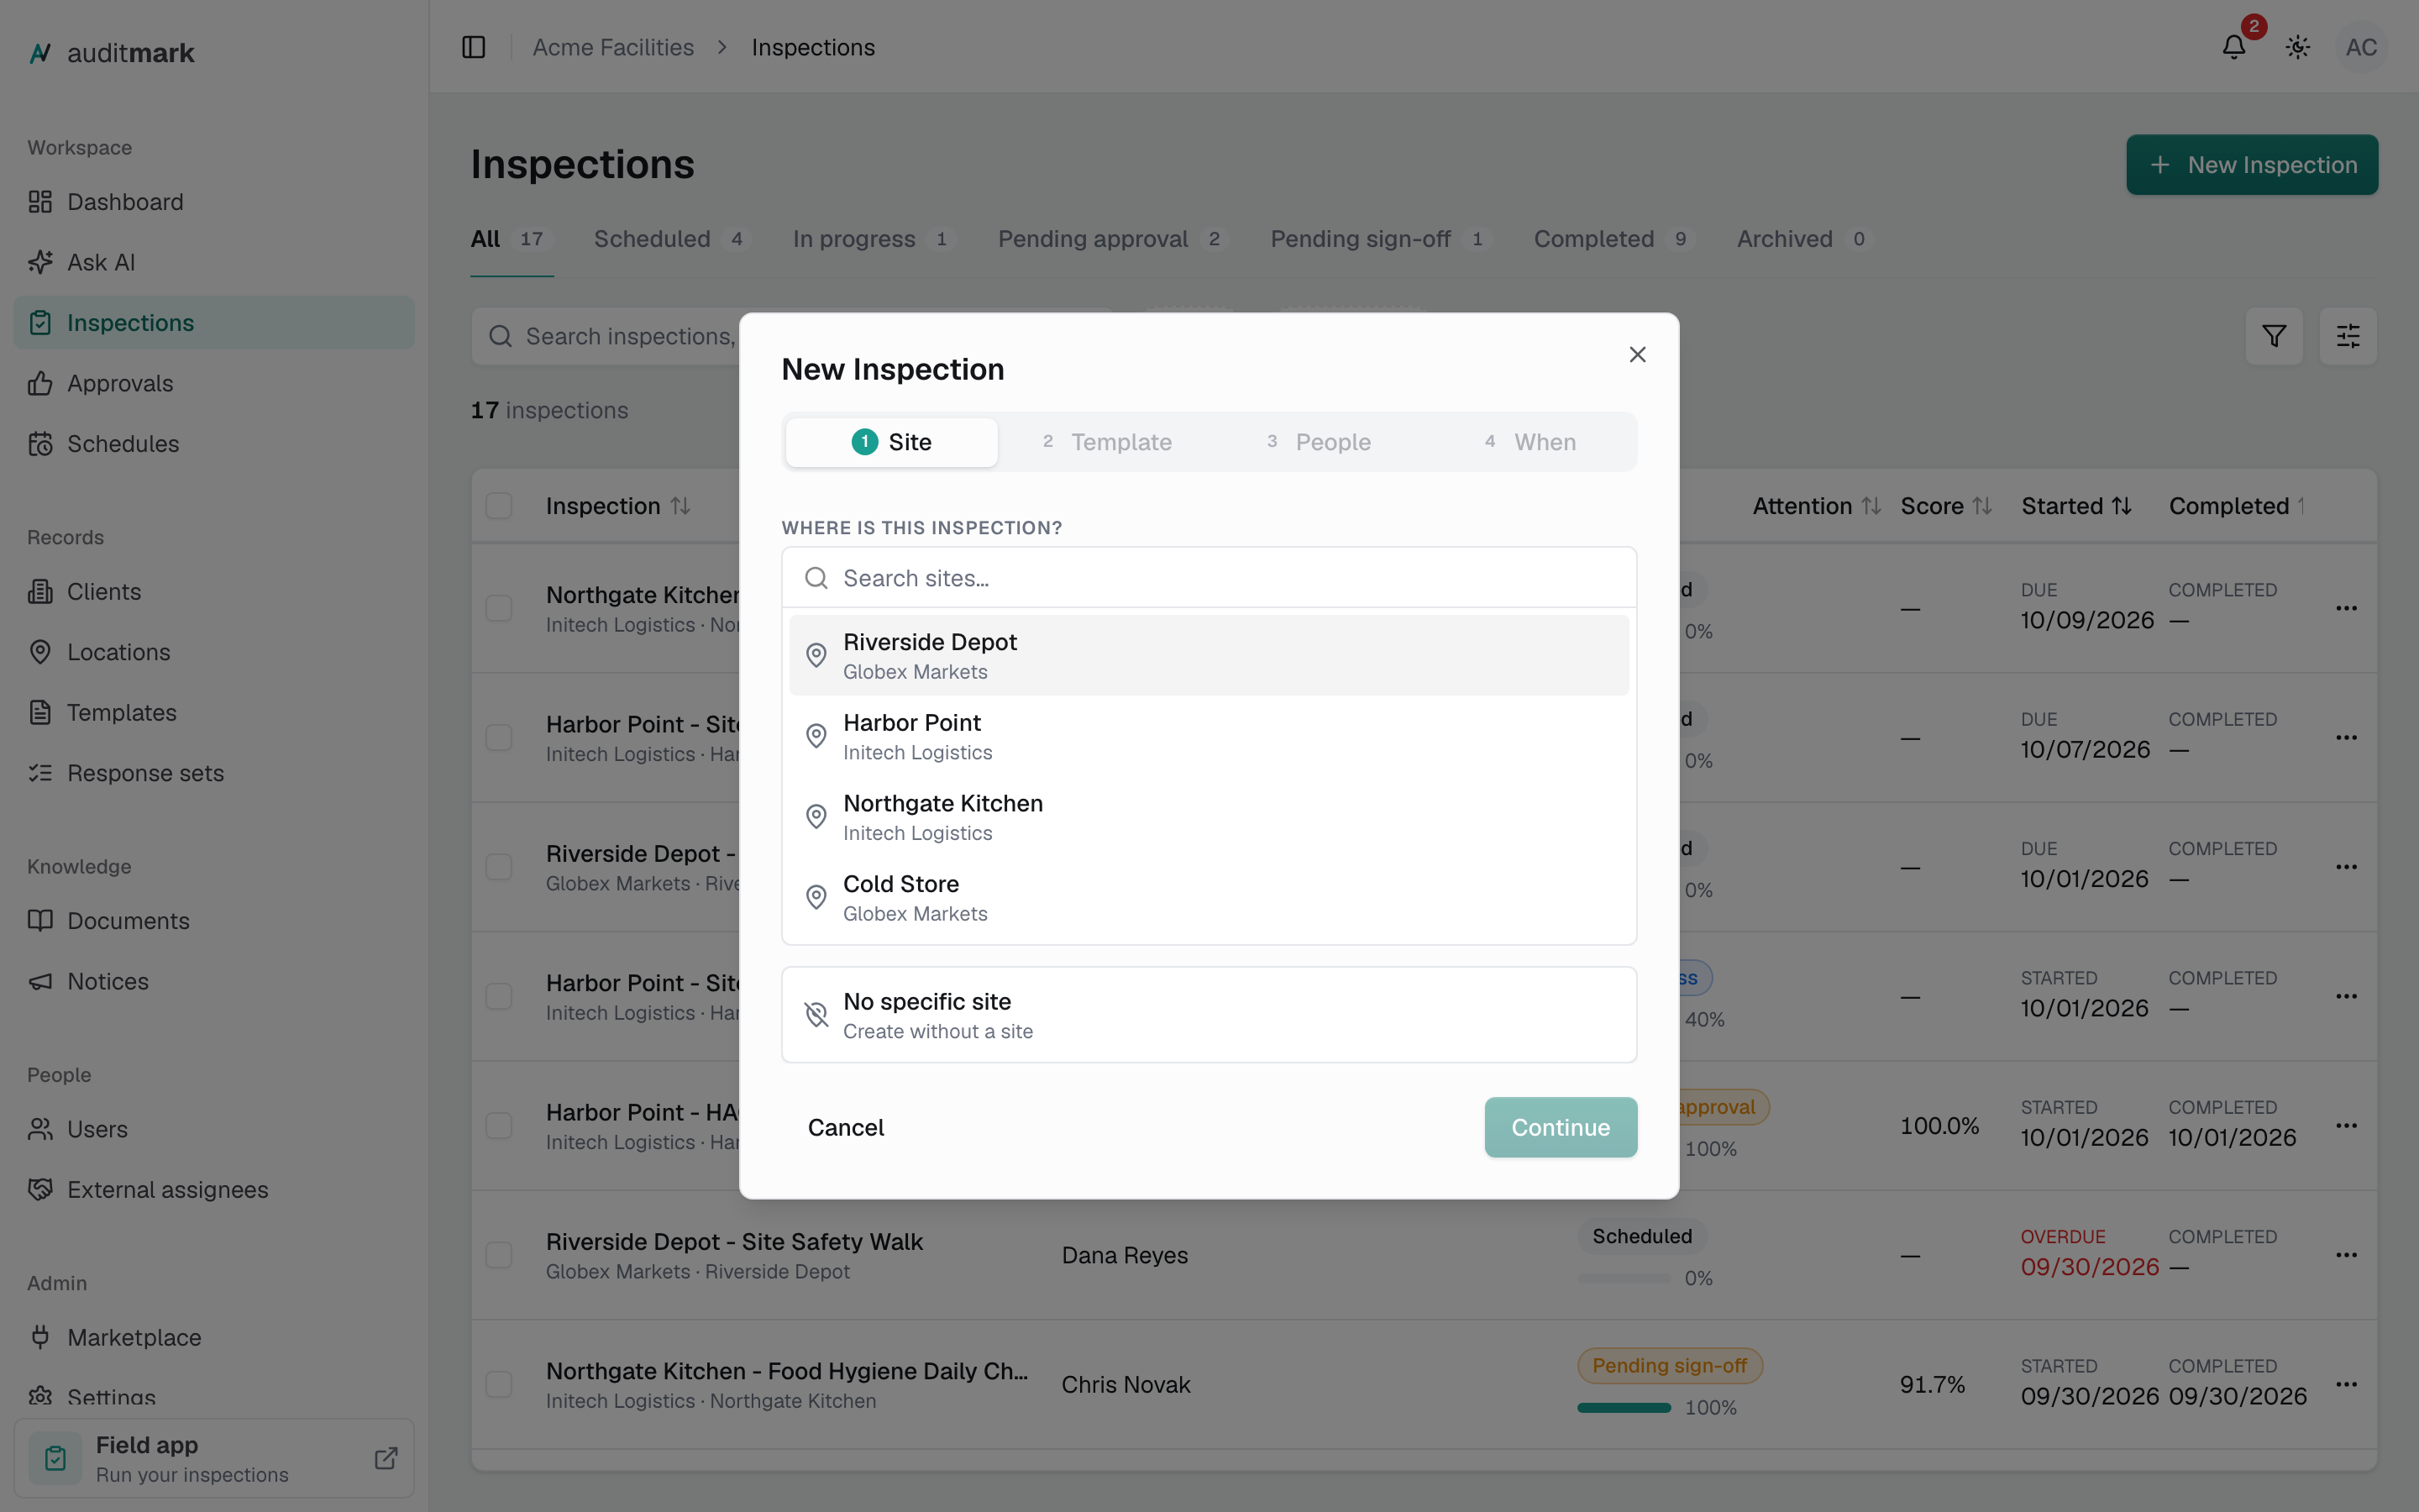
Task: Toggle the sidebar collapse icon
Action: [474, 47]
